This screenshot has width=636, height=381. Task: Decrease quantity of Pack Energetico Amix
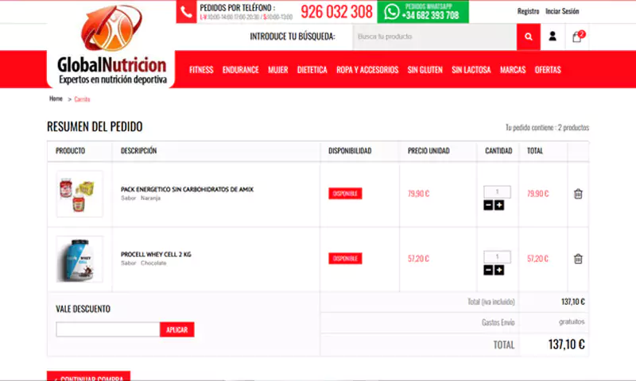coord(488,206)
